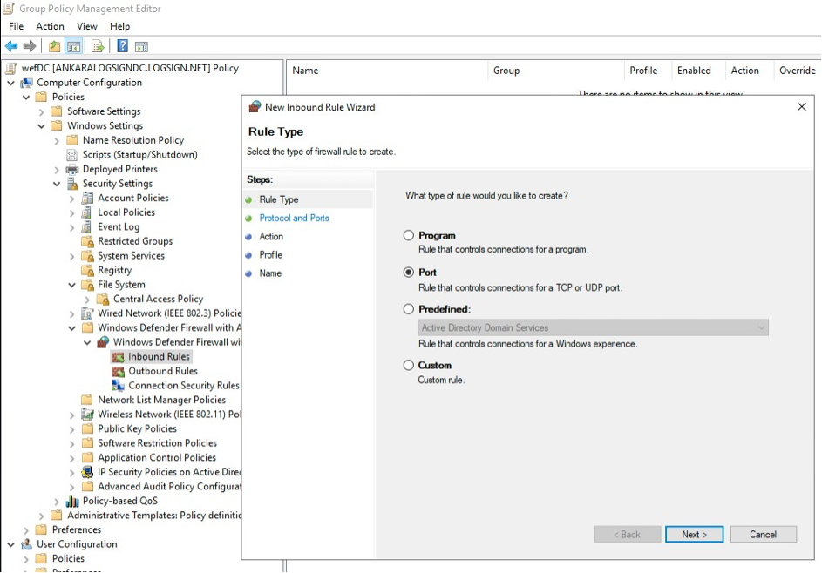Click the Profile column header
This screenshot has width=822, height=573.
(x=644, y=71)
